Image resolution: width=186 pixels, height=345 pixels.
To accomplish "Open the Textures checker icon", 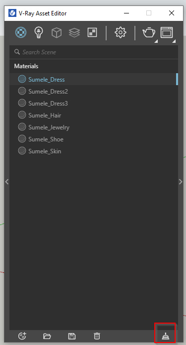I will click(x=92, y=32).
